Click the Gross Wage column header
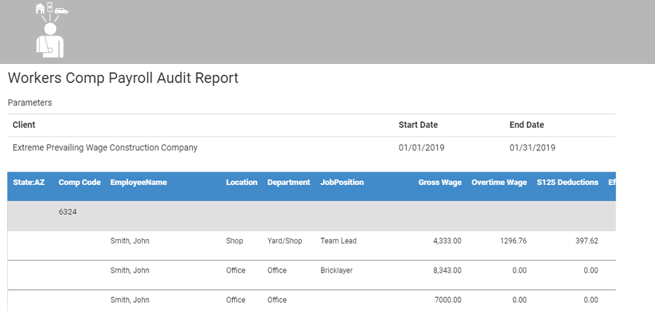 click(440, 182)
